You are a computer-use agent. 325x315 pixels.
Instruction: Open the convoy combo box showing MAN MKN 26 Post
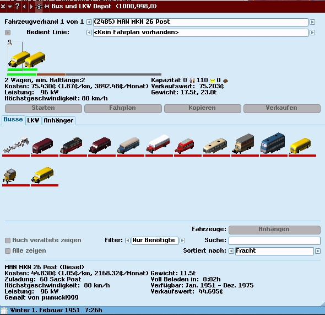tap(201, 22)
